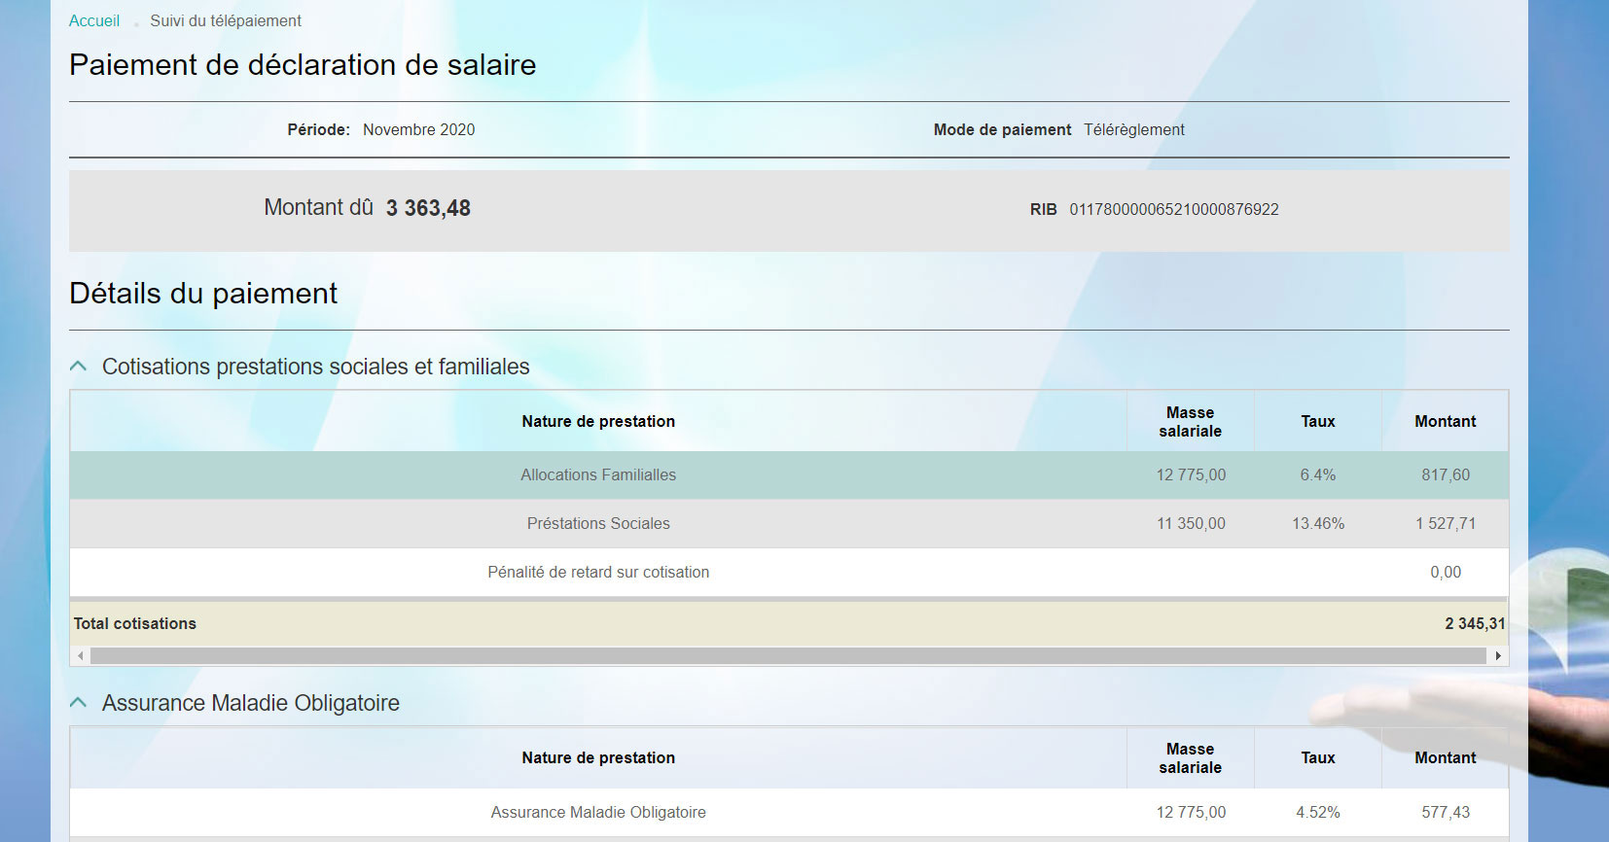Viewport: 1609px width, 842px height.
Task: Click the table scrollbar left arrow
Action: pos(80,656)
